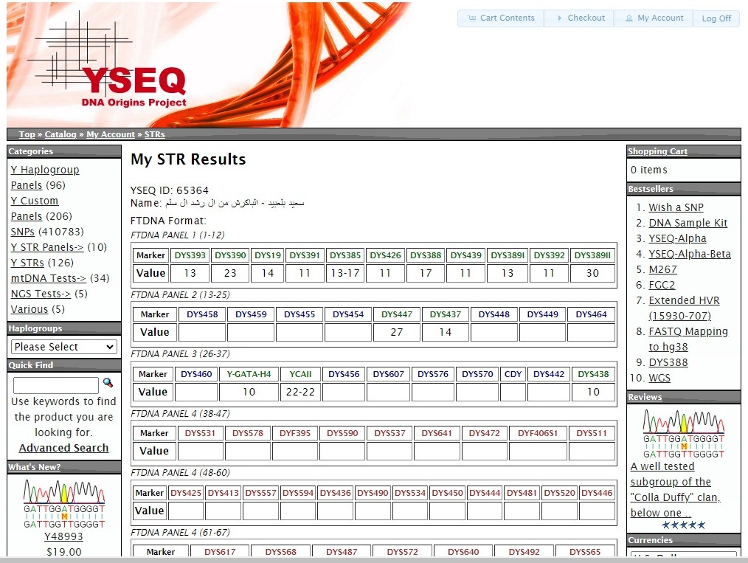This screenshot has height=563, width=748.
Task: Open the mtDNA Tests category
Action: click(48, 278)
